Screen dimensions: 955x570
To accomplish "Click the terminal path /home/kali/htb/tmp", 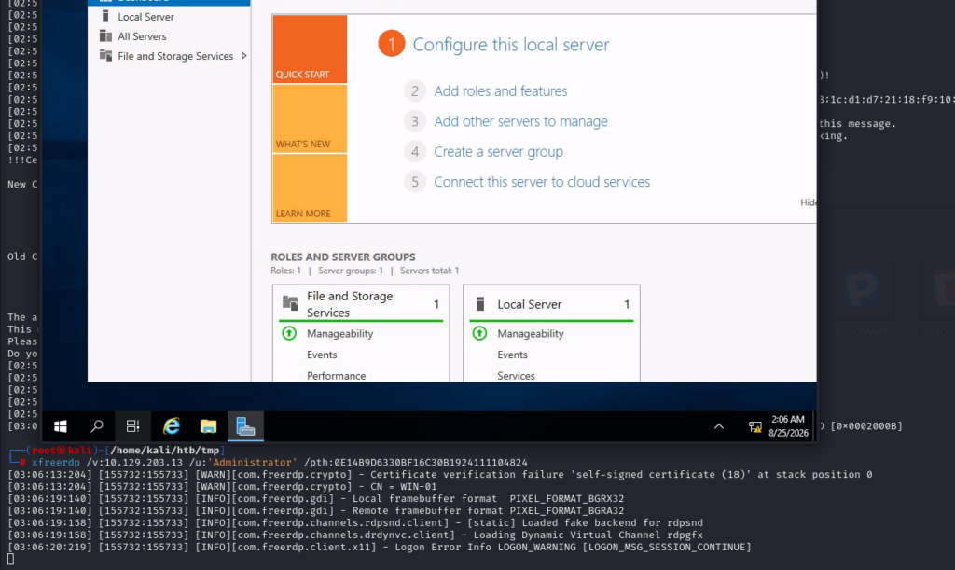I will tap(164, 450).
